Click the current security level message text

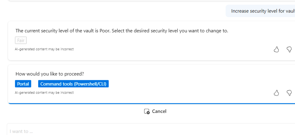tap(122, 31)
